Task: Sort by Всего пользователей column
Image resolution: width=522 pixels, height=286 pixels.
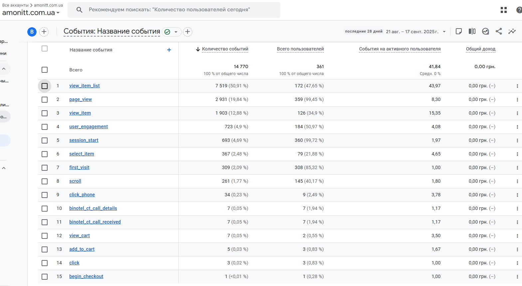Action: [x=300, y=49]
